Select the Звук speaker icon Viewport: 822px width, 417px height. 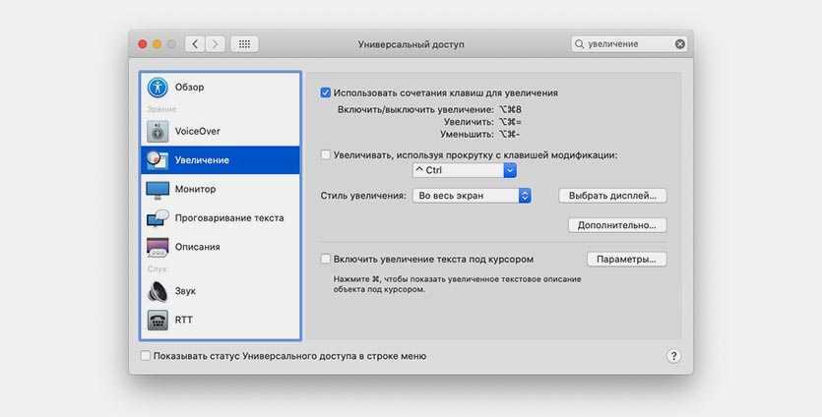click(x=158, y=291)
